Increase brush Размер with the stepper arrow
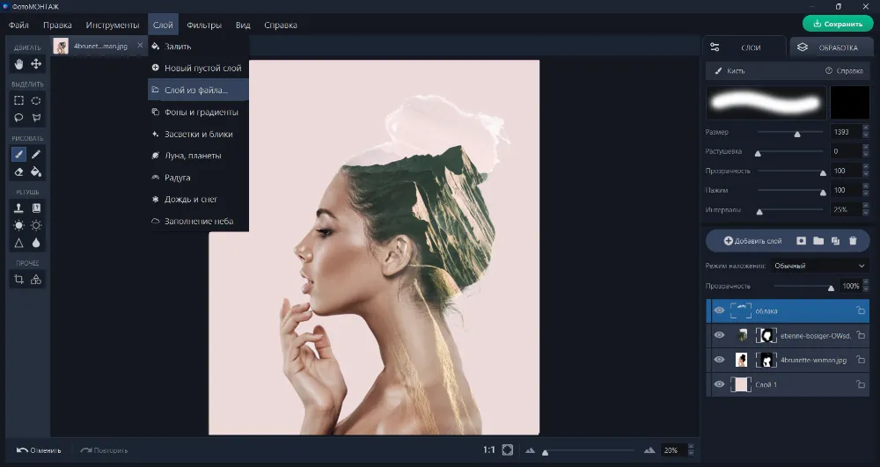Image resolution: width=880 pixels, height=467 pixels. click(865, 128)
